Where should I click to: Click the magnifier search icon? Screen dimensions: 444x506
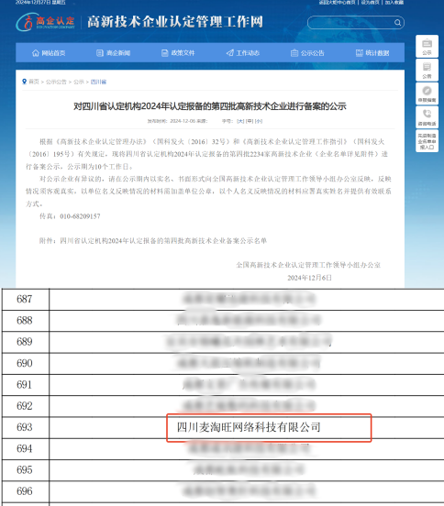[x=397, y=23]
